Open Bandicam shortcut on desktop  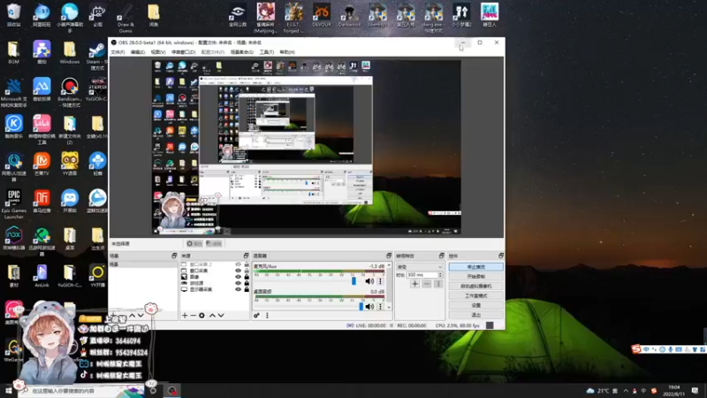(70, 93)
